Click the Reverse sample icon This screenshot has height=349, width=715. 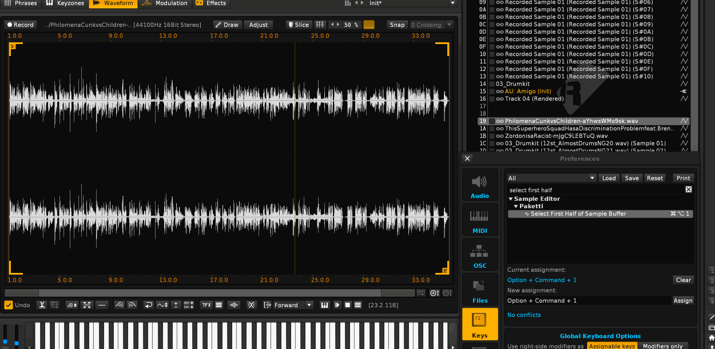click(148, 305)
